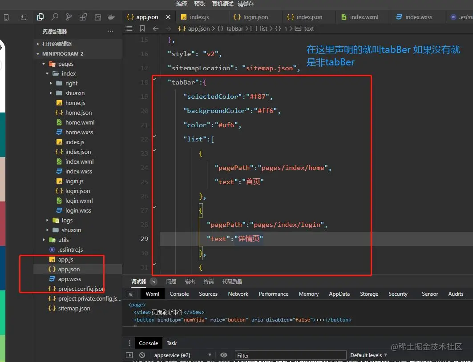Open the debugger three-dot menu

(129, 343)
